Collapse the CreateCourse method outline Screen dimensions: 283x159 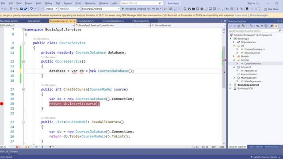[23, 89]
